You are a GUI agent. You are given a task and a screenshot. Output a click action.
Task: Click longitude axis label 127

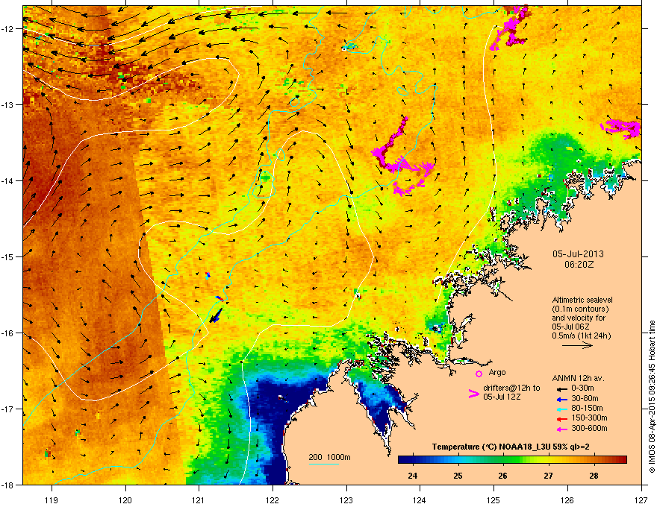pyautogui.click(x=641, y=500)
